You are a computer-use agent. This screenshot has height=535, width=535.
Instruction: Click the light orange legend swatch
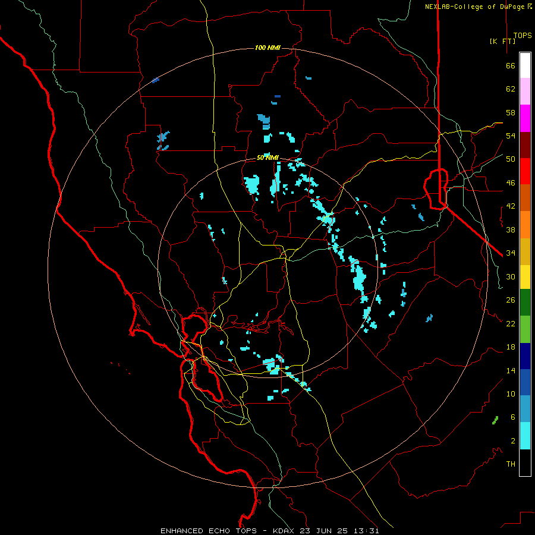525,225
